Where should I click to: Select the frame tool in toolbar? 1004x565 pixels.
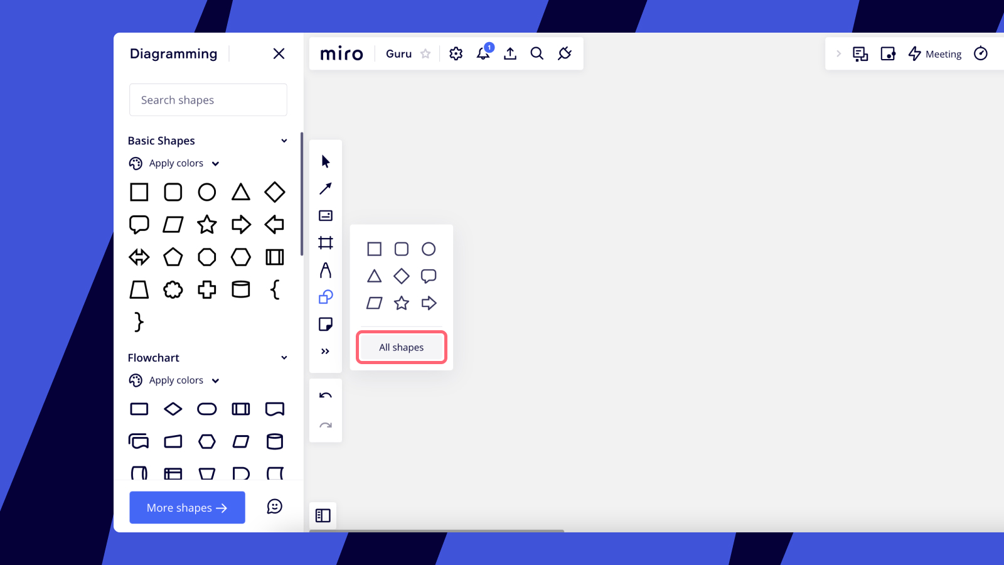(326, 243)
